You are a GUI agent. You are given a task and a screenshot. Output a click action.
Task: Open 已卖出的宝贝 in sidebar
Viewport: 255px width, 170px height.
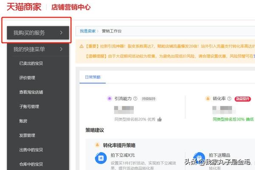pos(30,64)
